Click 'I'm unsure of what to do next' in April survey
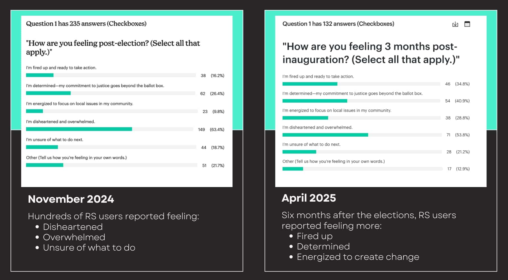The image size is (508, 280). pyautogui.click(x=311, y=144)
